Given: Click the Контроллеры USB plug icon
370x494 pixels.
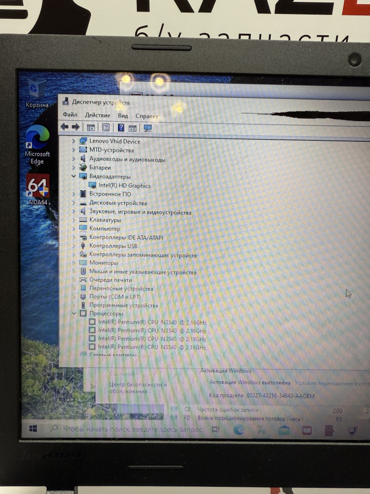Looking at the screenshot, I should 83,246.
